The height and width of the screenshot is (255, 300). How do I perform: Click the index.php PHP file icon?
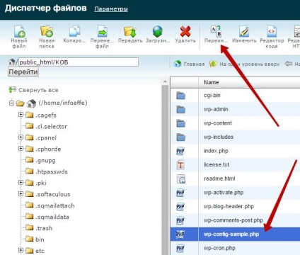coord(180,151)
